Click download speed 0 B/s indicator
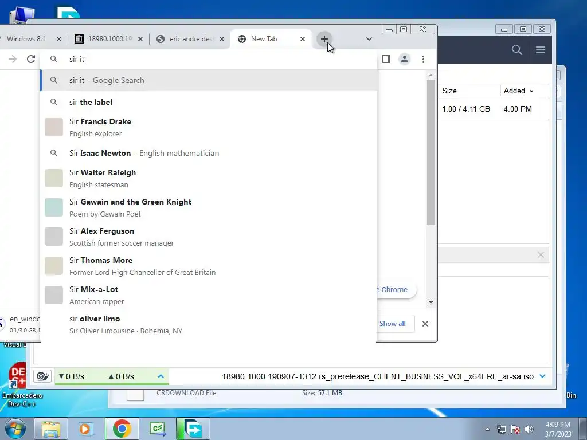The width and height of the screenshot is (587, 440). coord(71,376)
